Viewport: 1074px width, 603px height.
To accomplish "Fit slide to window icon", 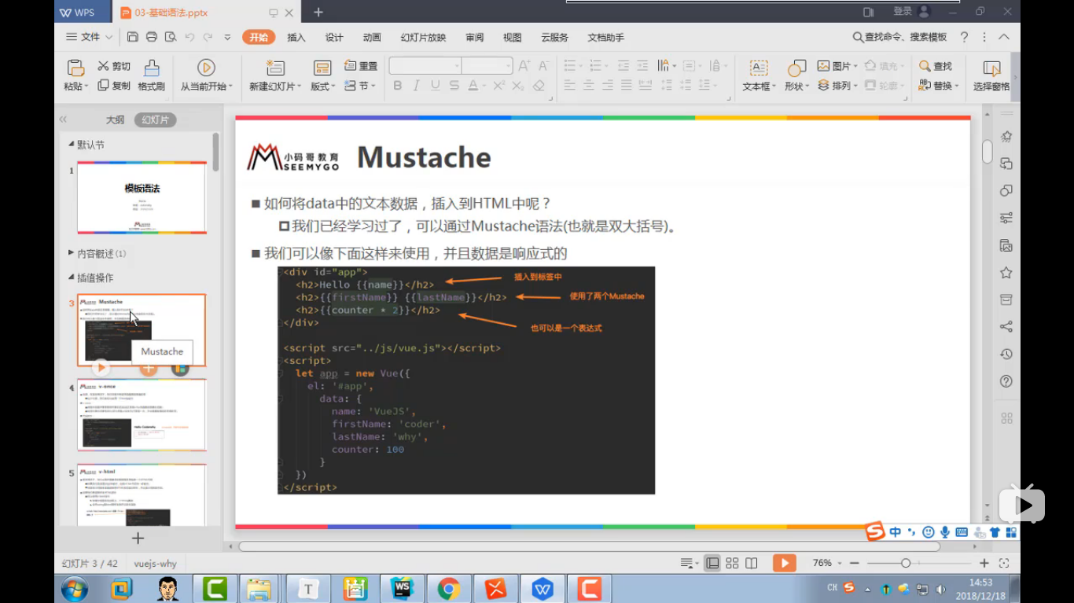I will 1004,563.
